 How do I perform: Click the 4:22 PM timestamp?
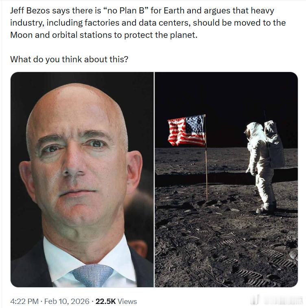[x=24, y=301]
